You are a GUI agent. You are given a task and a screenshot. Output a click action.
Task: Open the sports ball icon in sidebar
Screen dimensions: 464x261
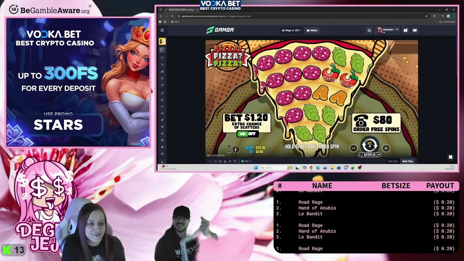click(x=162, y=49)
